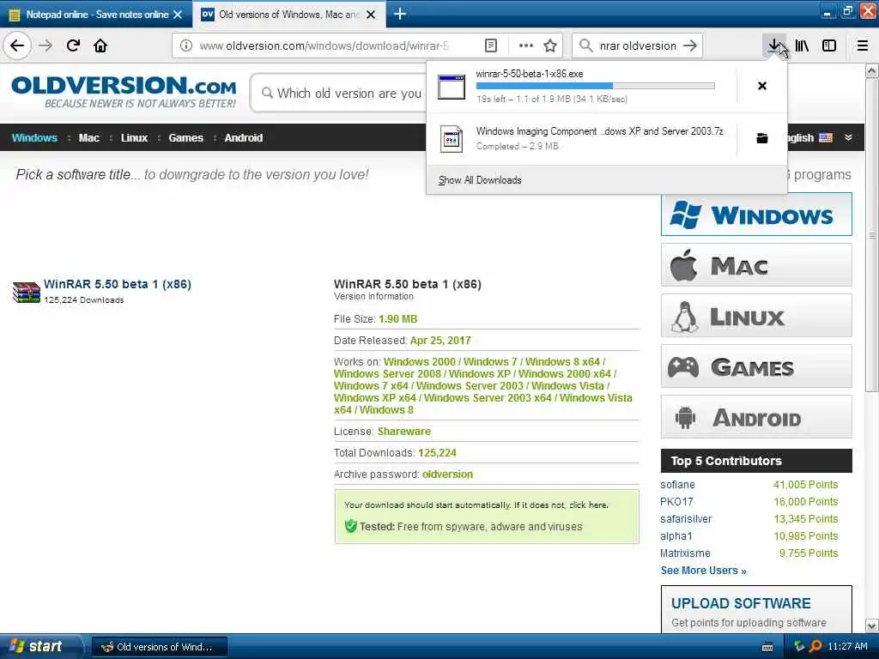This screenshot has width=879, height=659.
Task: Open the Mac nav menu item
Action: pyautogui.click(x=88, y=138)
